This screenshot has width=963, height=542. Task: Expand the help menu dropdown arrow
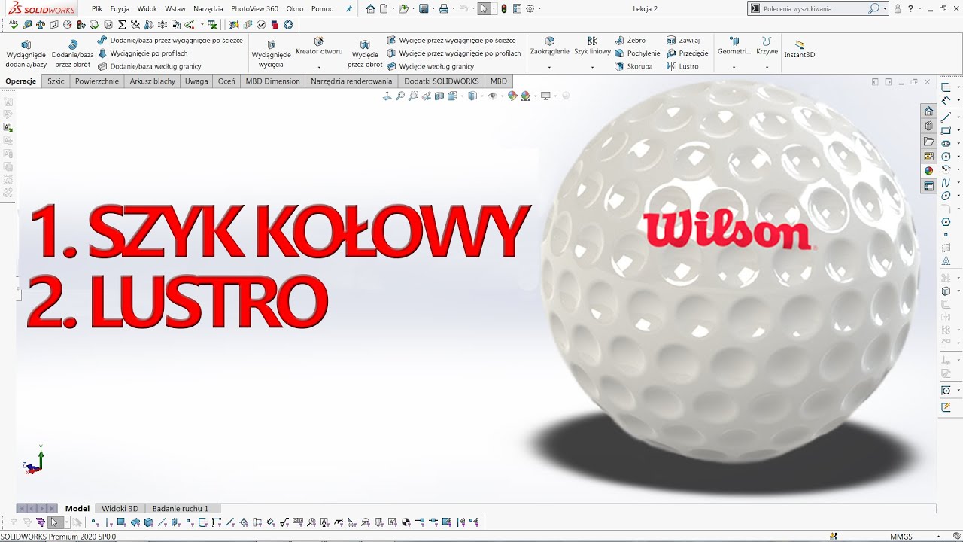tap(920, 9)
